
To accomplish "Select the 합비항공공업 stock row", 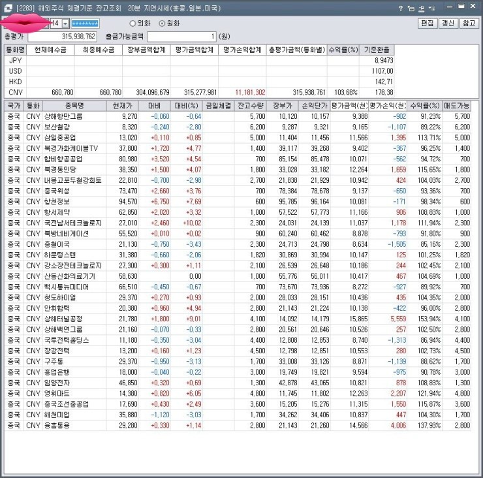I will (238, 159).
